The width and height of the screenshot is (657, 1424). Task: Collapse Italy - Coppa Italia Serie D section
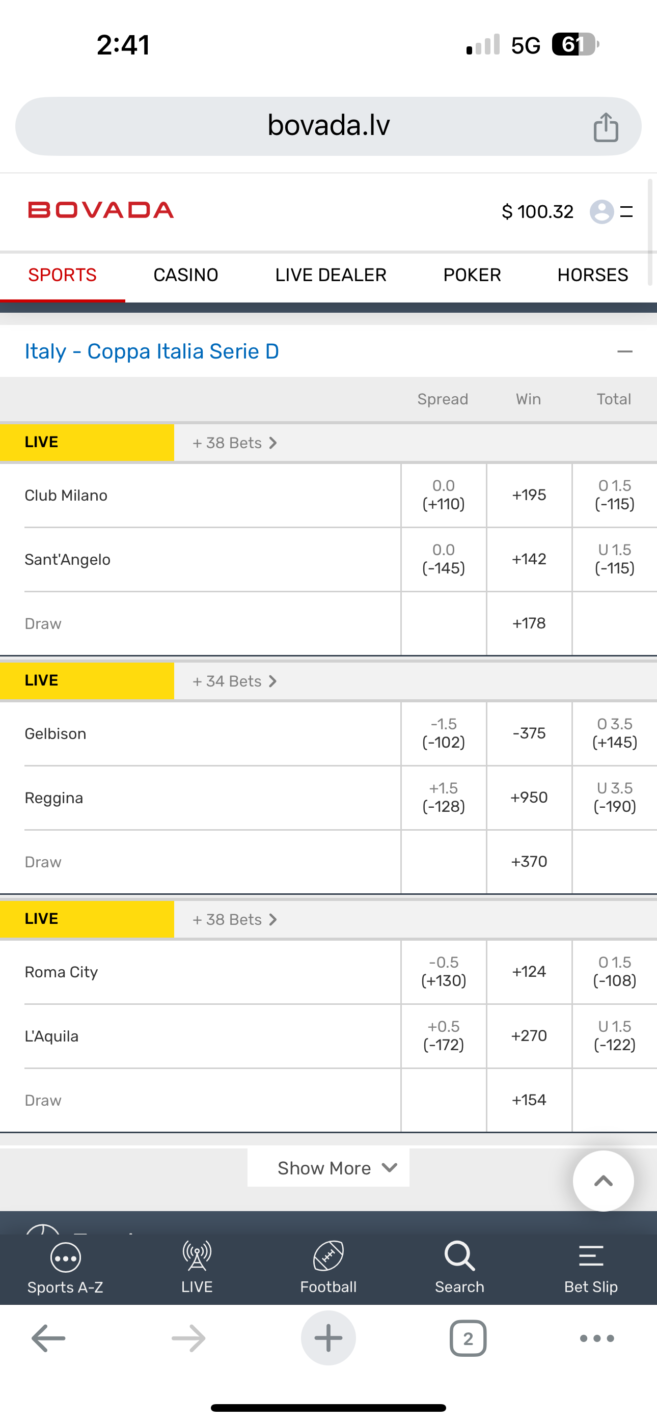click(624, 351)
